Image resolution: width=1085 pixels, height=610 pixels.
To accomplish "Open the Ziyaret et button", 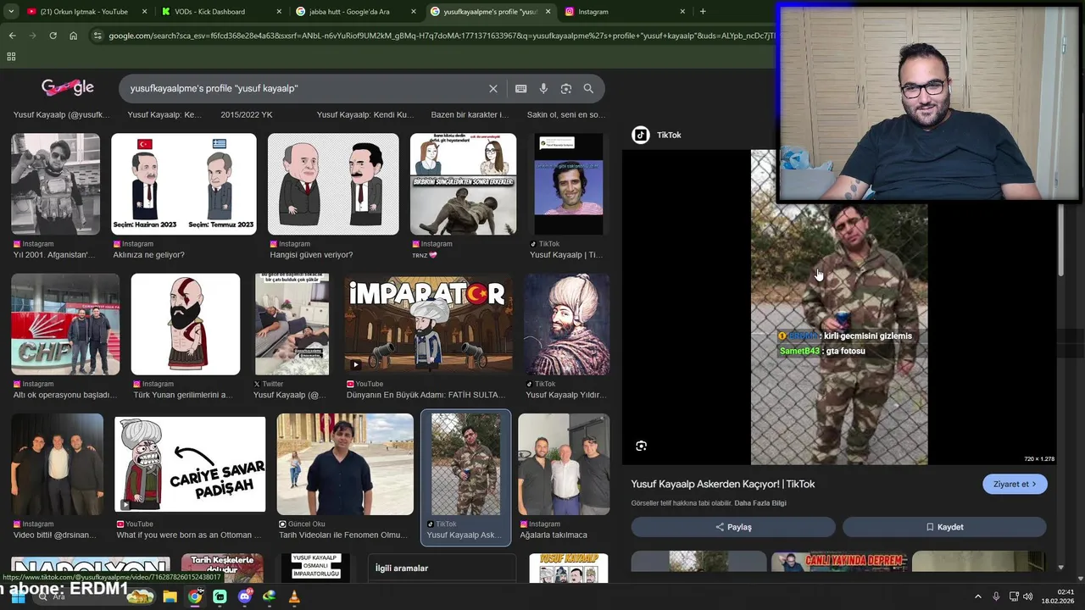I will click(x=1015, y=484).
